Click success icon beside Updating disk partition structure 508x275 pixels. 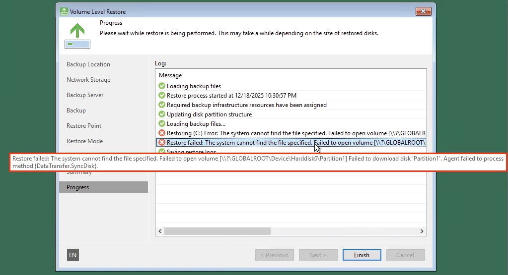tap(162, 114)
